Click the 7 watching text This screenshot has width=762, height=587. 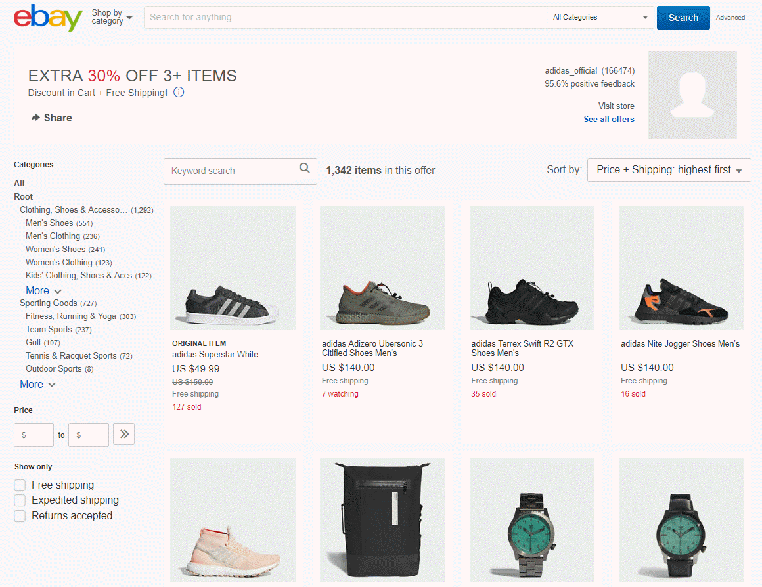340,394
